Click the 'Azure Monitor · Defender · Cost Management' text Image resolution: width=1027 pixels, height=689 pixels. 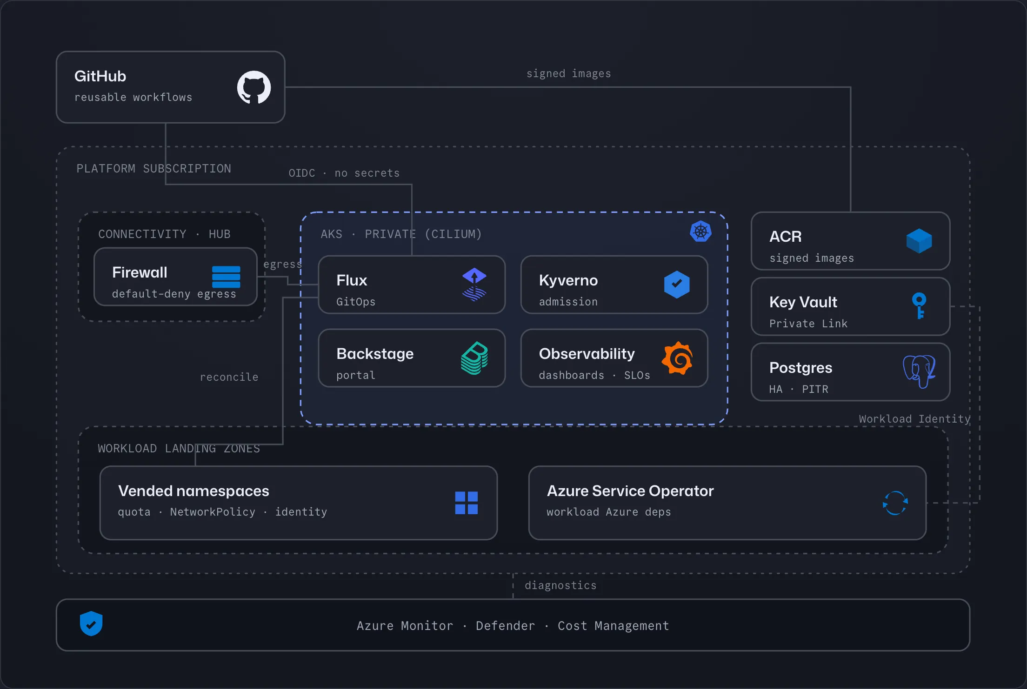click(513, 626)
